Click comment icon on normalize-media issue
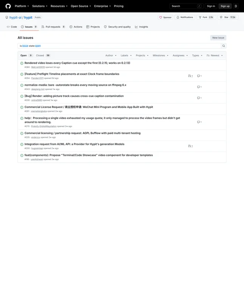244x305 pixels. click(x=199, y=87)
